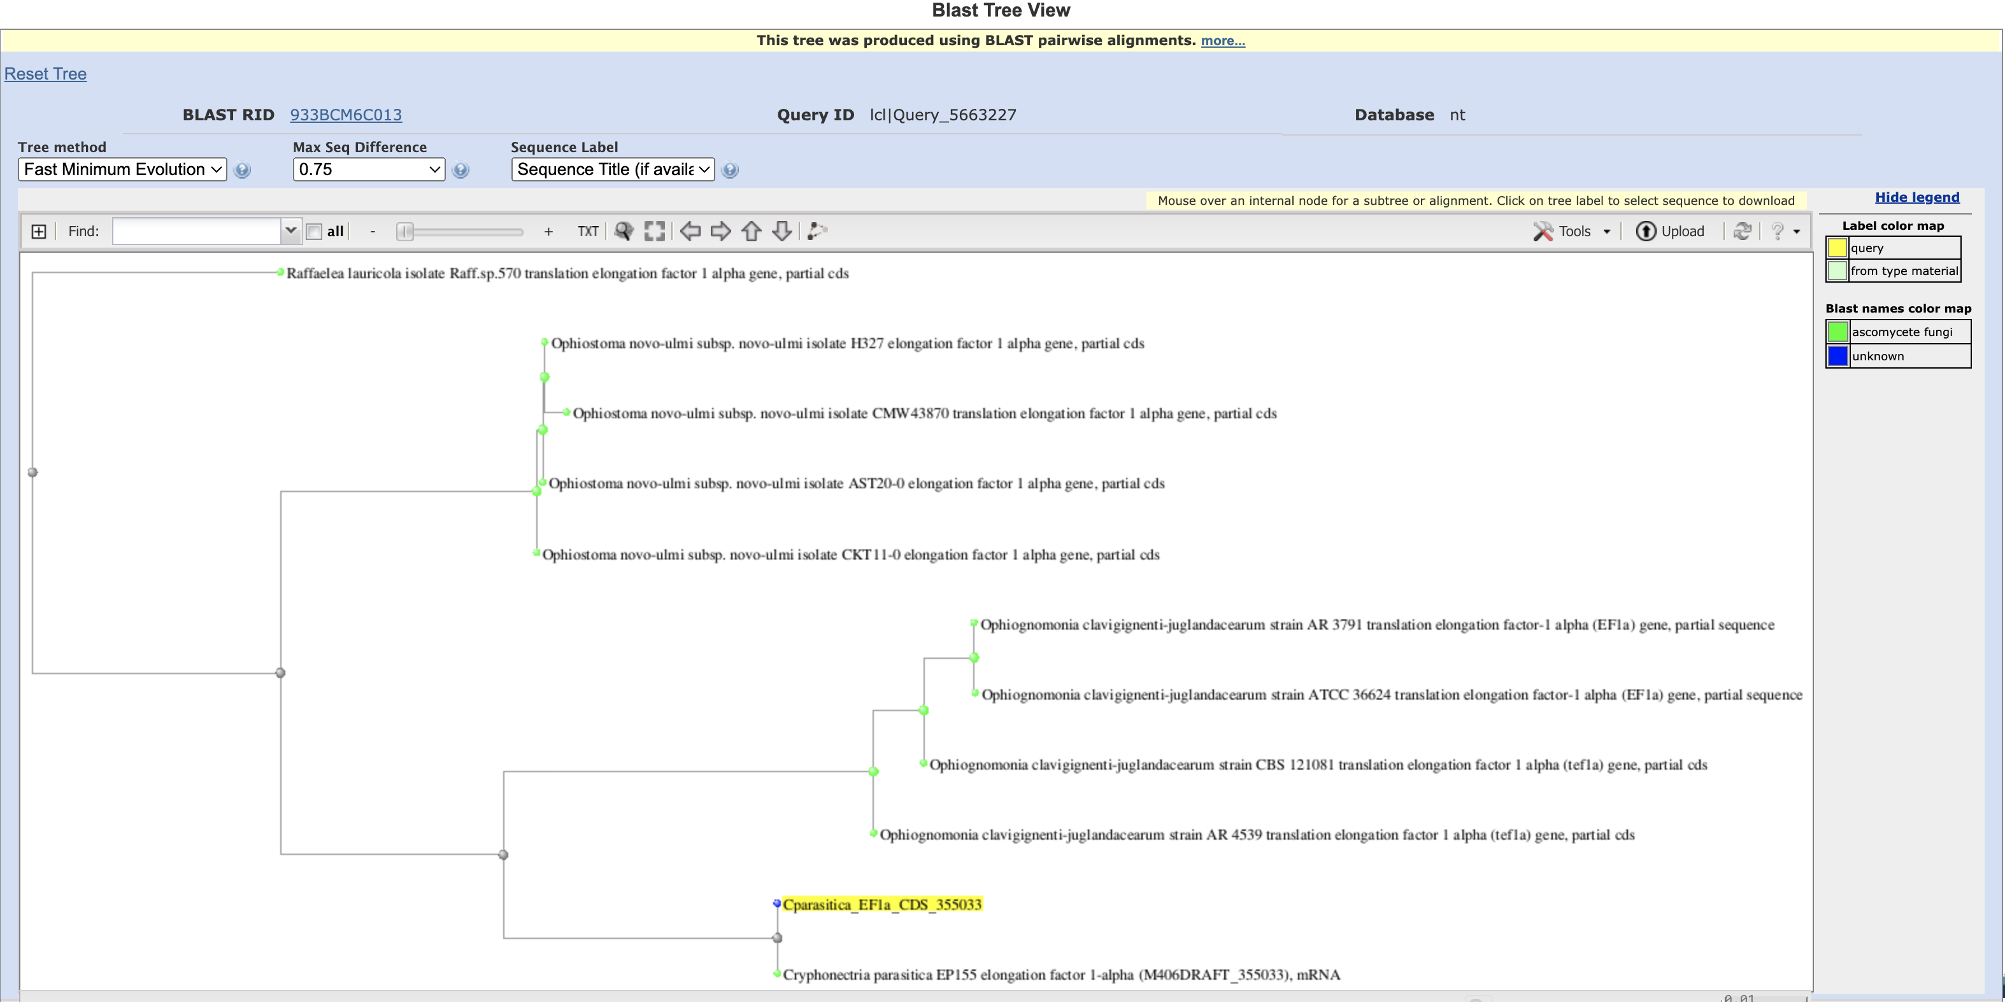2005x1002 pixels.
Task: Click the fit-to-screen brackets icon
Action: 655,231
